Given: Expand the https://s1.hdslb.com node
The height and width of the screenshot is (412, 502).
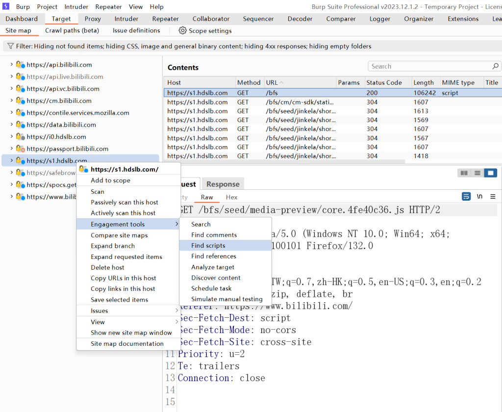Looking at the screenshot, I should tap(12, 160).
